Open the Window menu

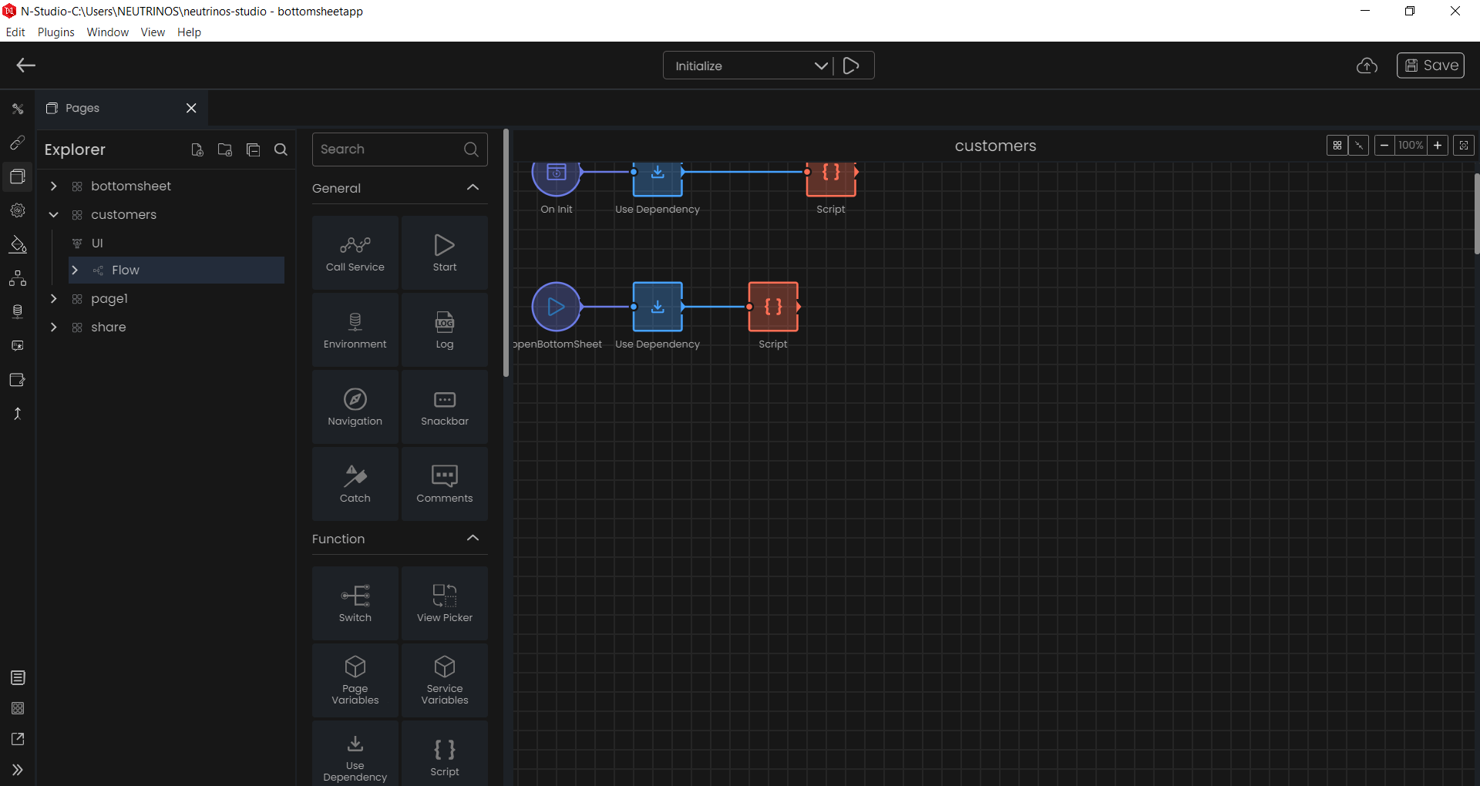tap(107, 32)
